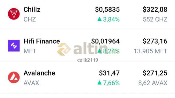
Task: Open the Chiliz asset name
Action: point(32,9)
